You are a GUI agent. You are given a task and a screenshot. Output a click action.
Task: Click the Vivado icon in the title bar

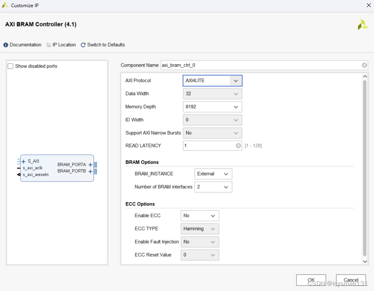click(5, 5)
